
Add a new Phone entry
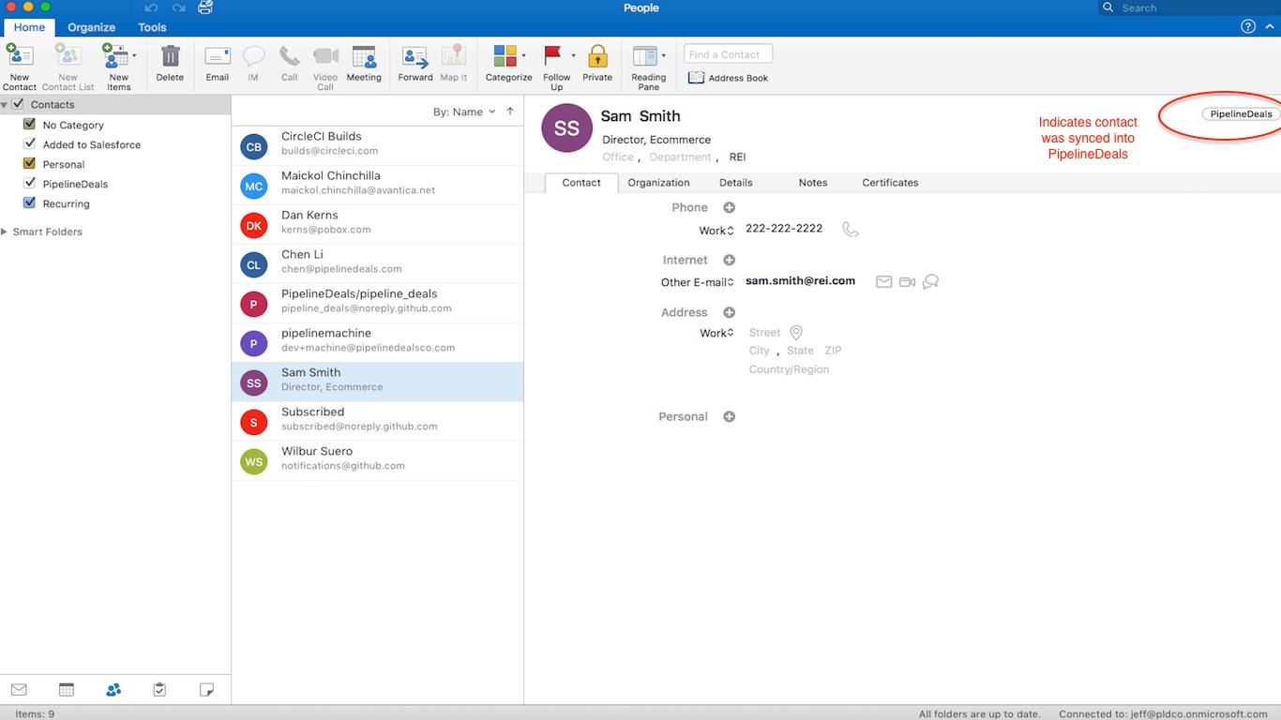[x=729, y=207]
